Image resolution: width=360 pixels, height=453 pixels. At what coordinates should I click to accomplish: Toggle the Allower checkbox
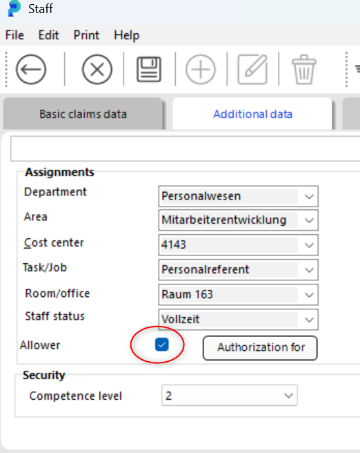pos(162,345)
